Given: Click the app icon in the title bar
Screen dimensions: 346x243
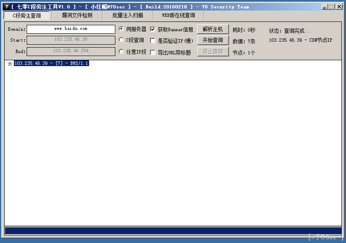Looking at the screenshot, I should click(6, 7).
